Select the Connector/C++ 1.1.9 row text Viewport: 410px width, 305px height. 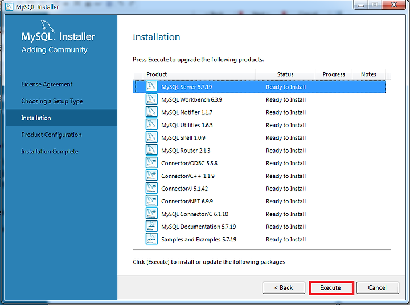[x=188, y=176]
